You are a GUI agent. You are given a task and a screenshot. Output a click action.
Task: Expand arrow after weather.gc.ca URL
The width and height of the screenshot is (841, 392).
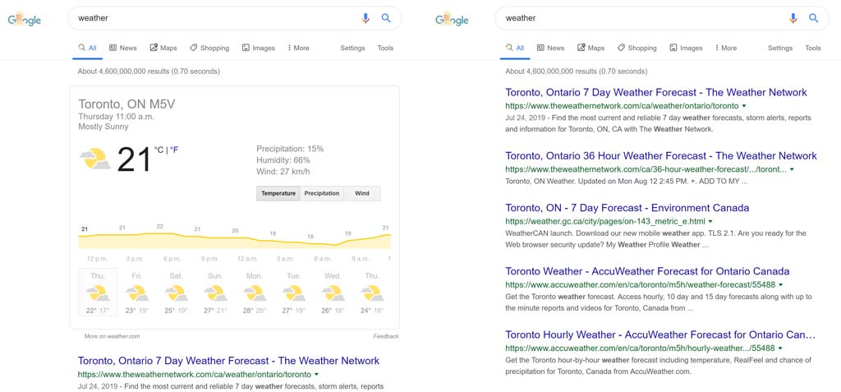point(710,221)
